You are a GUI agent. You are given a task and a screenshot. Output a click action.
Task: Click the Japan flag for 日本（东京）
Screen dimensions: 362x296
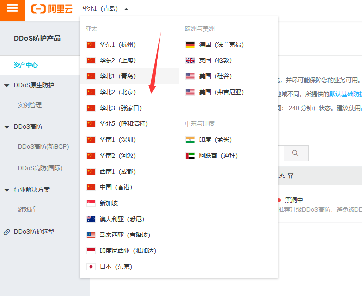click(x=91, y=267)
